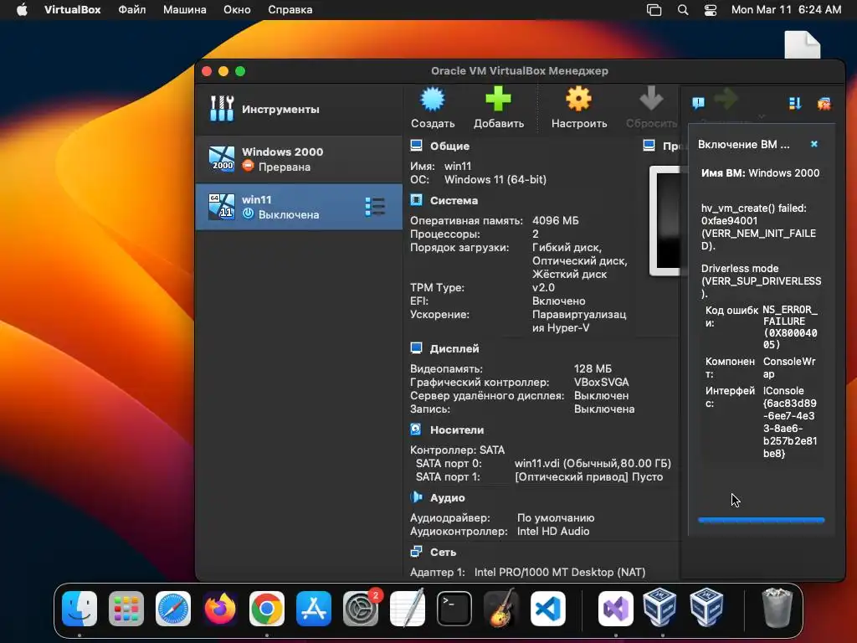The width and height of the screenshot is (857, 643).
Task: Open the Файл menu
Action: click(x=131, y=10)
